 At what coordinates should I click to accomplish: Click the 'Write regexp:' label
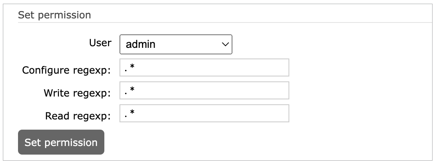tap(77, 93)
